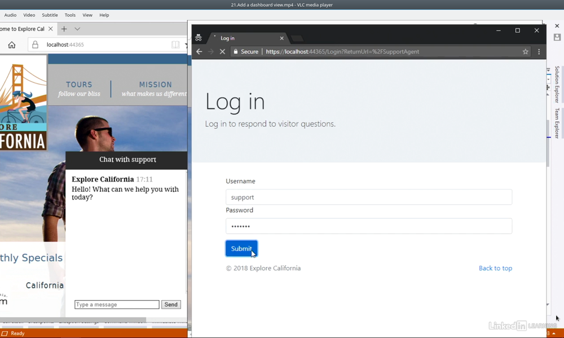Image resolution: width=564 pixels, height=338 pixels.
Task: Go back in Chrome
Action: 199,51
